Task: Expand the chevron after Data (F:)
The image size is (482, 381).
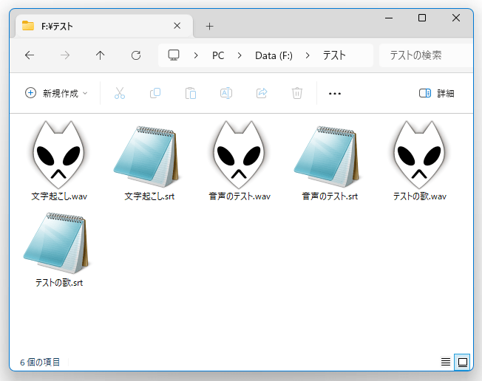Action: [x=308, y=55]
